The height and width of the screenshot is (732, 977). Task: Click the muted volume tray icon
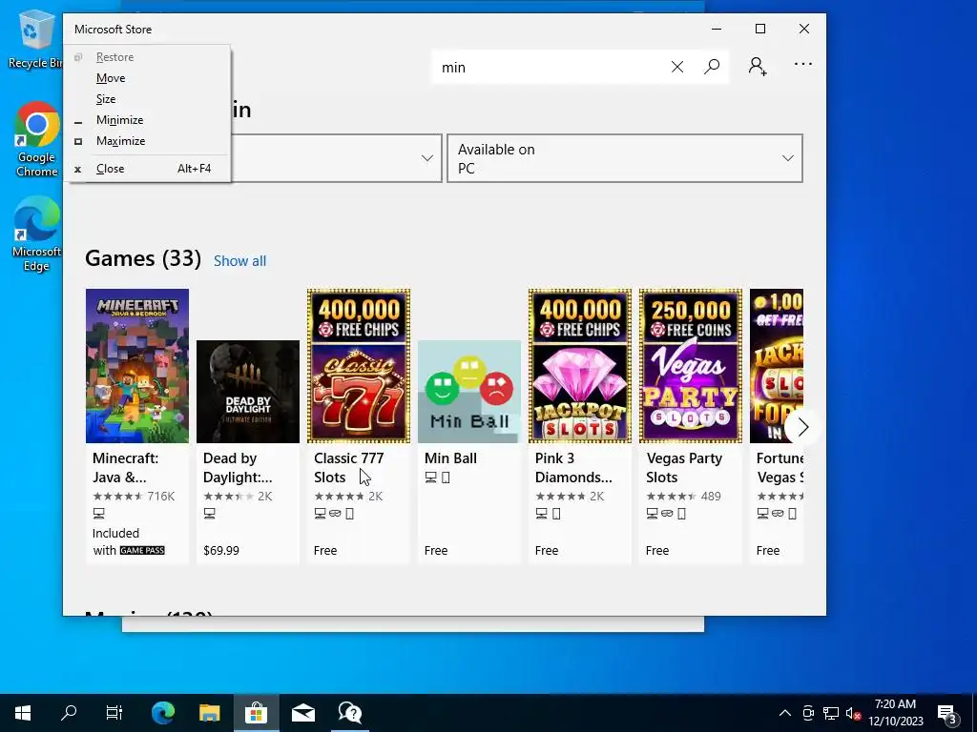point(854,713)
